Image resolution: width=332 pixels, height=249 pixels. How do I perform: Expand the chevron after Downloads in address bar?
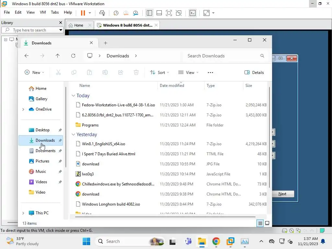pos(136,56)
